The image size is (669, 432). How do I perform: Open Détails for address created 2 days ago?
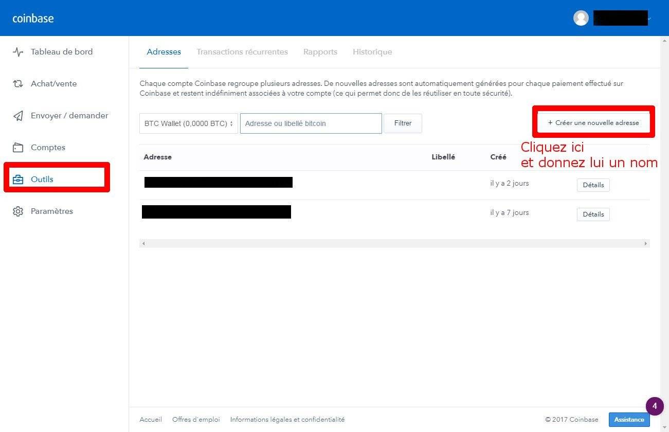point(593,185)
